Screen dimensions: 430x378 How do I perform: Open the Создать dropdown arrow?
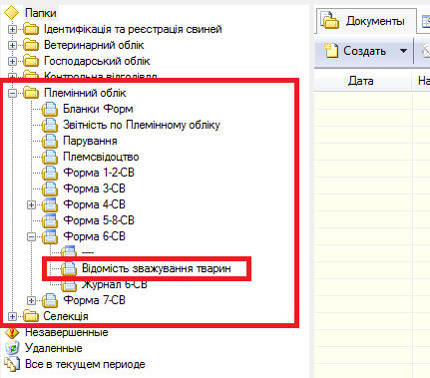(403, 51)
